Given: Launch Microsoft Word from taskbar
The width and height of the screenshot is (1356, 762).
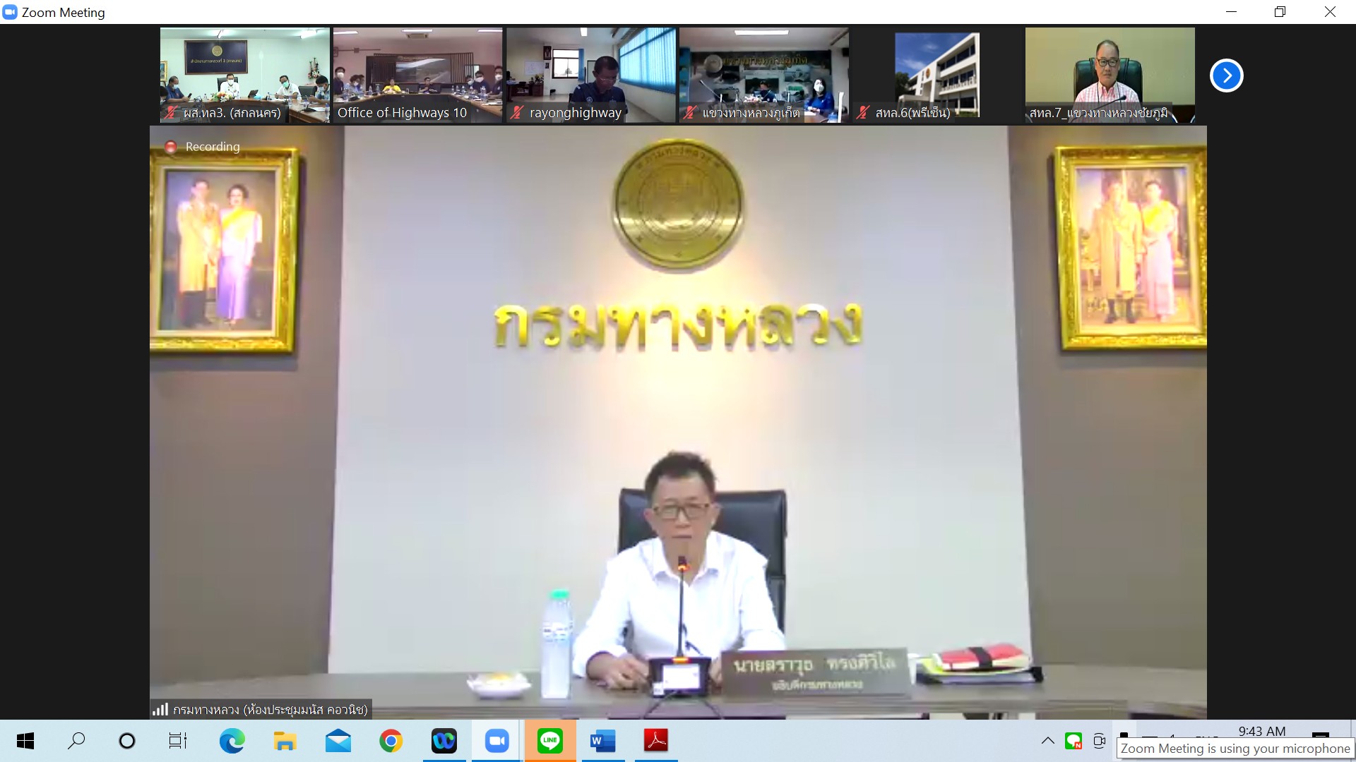Looking at the screenshot, I should tap(602, 741).
